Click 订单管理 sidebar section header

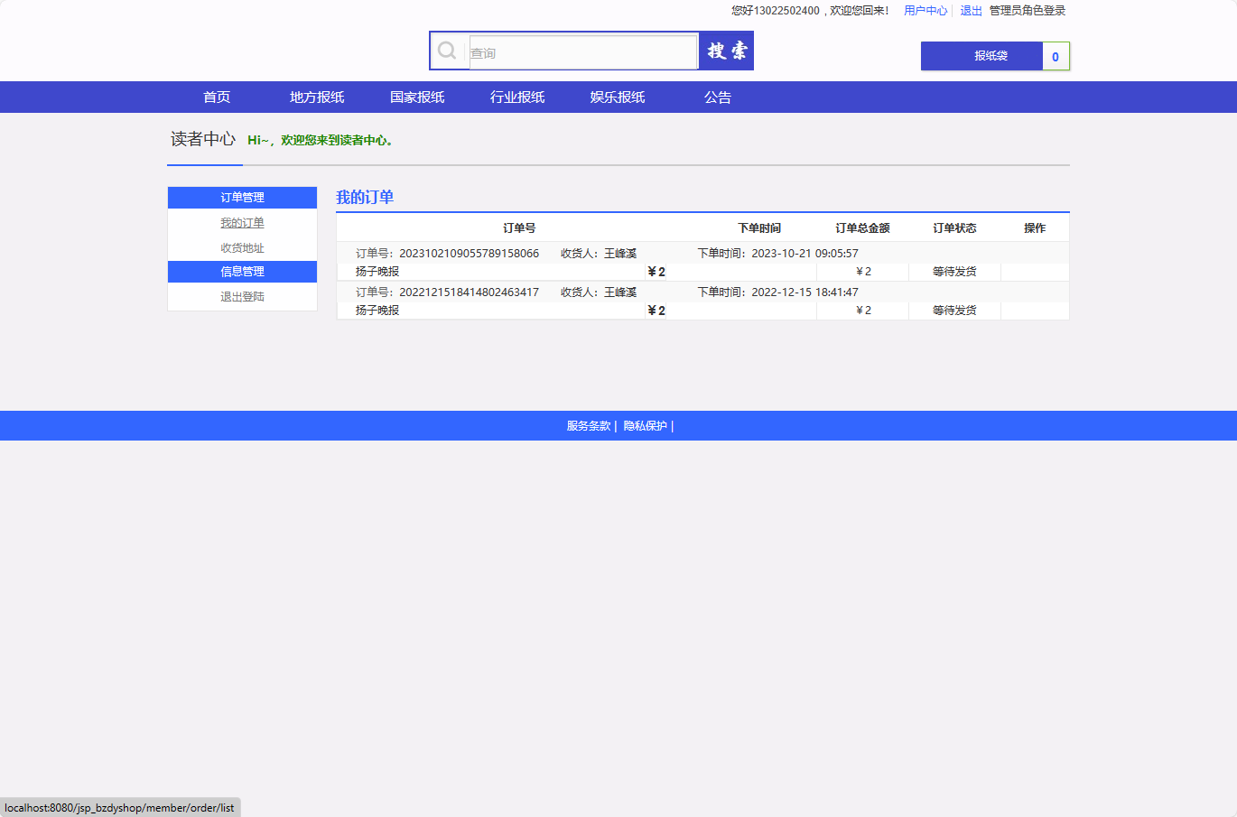[x=242, y=198]
